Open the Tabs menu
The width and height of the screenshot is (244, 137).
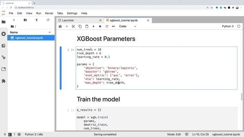(x=60, y=13)
